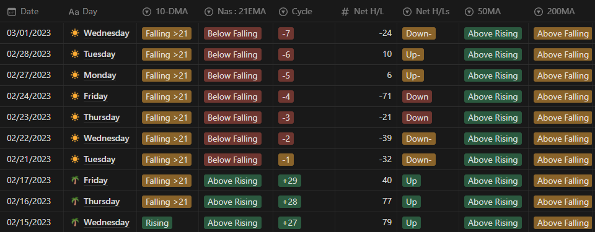The height and width of the screenshot is (232, 595).
Task: Click sun icon in the 02/23/2023 row
Action: [75, 118]
